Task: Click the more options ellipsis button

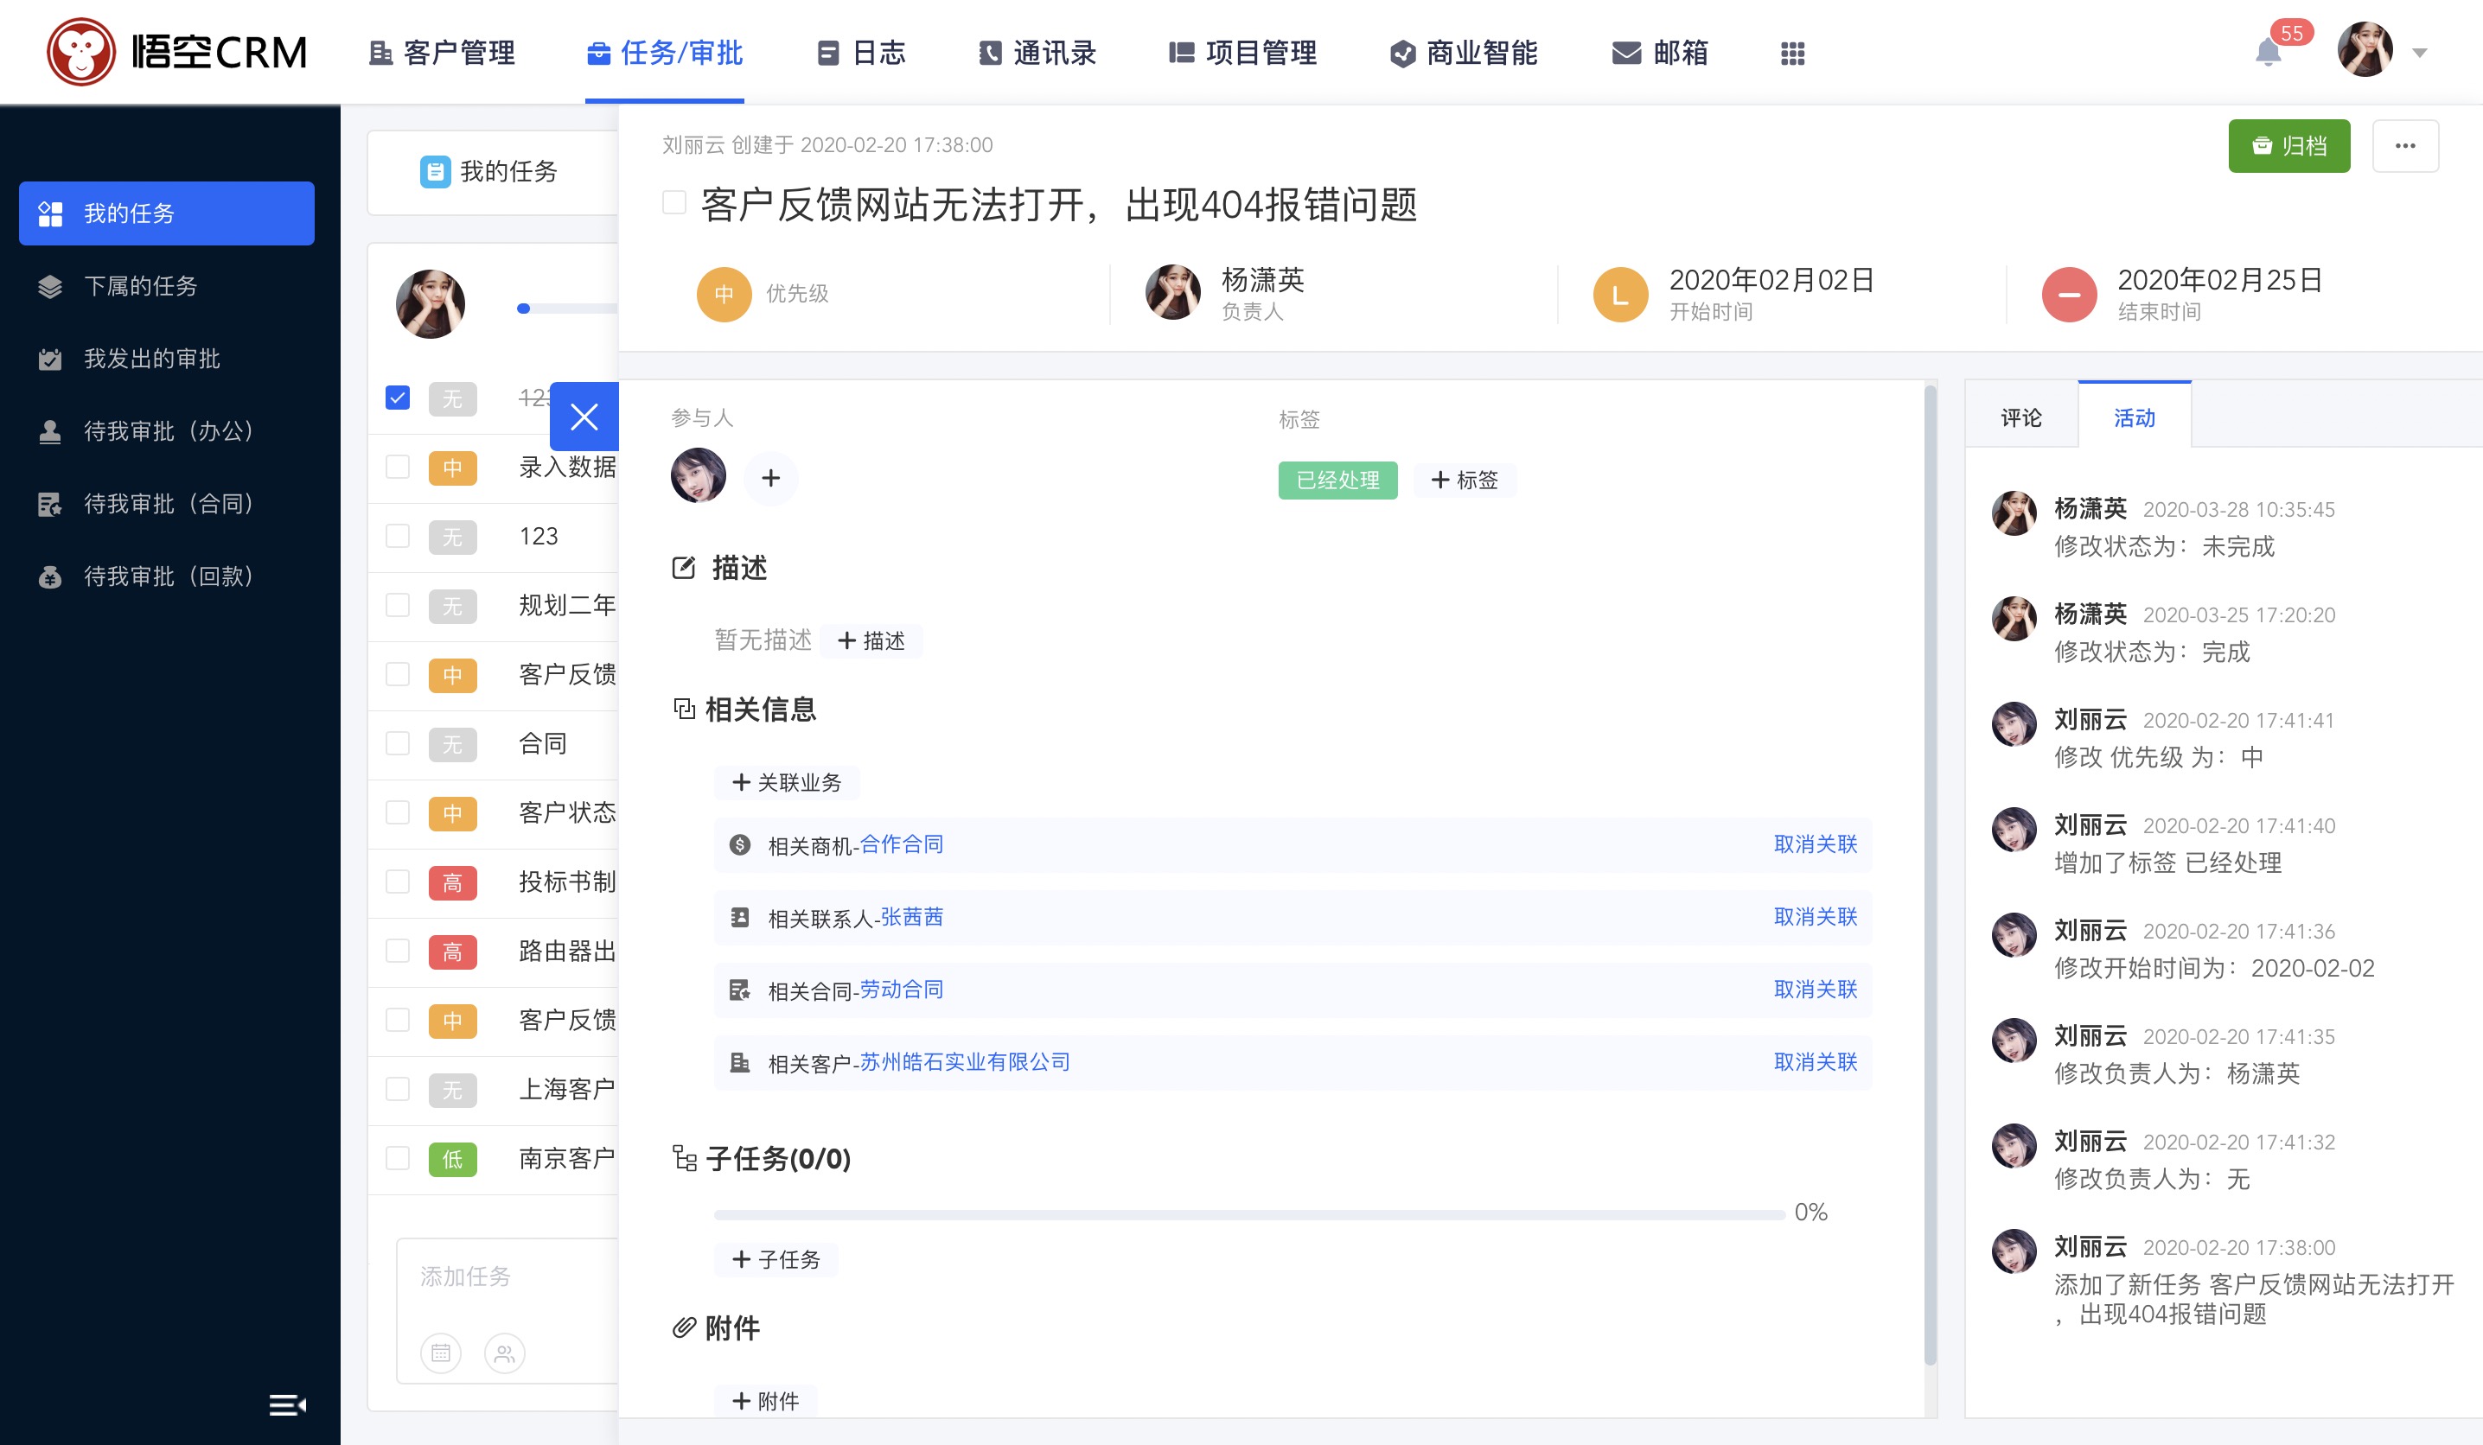Action: [2405, 146]
